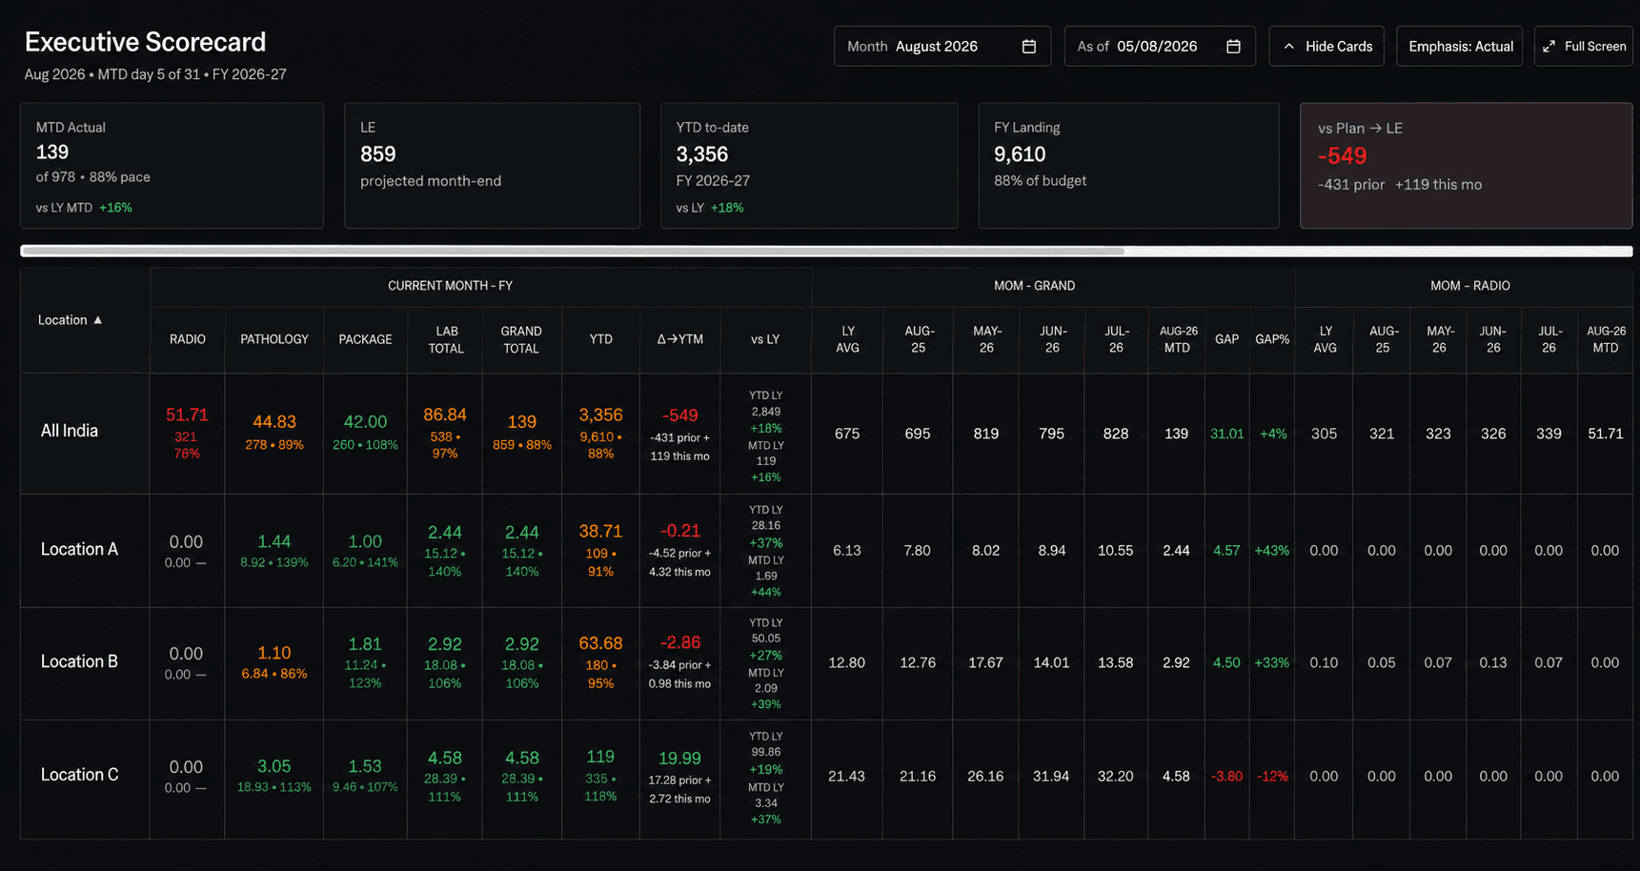Click Location A delta value -0.21
The height and width of the screenshot is (871, 1640).
[679, 531]
